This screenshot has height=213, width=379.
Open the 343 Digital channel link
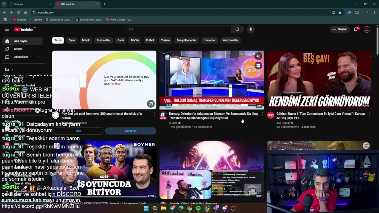point(283,123)
